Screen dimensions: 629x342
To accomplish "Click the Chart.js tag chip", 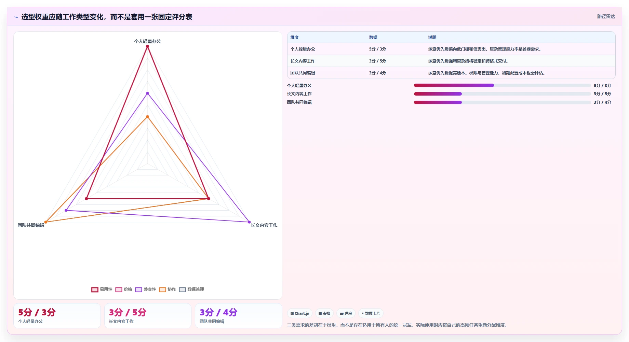I will tap(300, 313).
